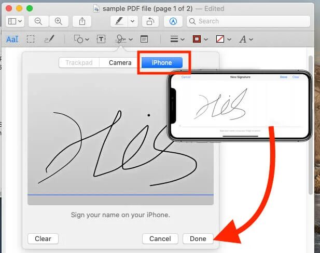Click the document vertical scrollbar

311,125
